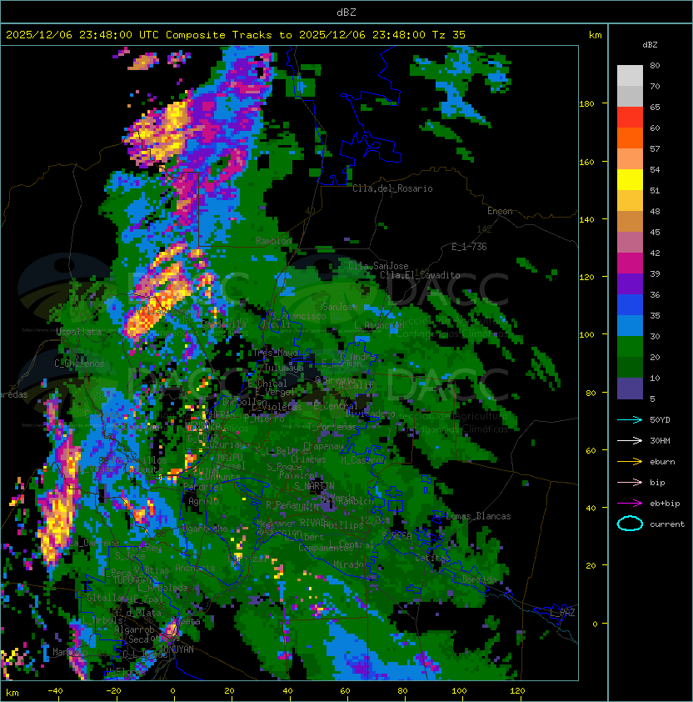Click the 'Perdriel' map label

click(203, 487)
